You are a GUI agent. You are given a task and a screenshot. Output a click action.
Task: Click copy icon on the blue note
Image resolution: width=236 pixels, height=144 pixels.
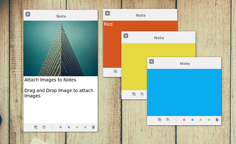pyautogui.click(x=160, y=120)
